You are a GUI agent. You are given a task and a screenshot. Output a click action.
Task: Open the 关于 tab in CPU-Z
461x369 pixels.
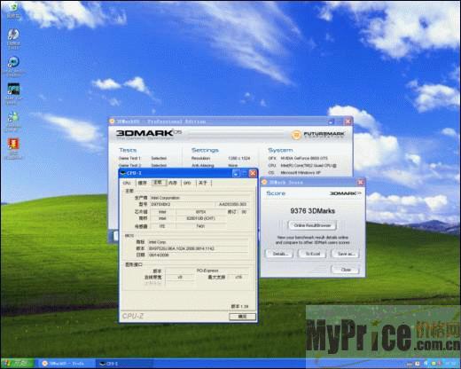[x=203, y=183]
